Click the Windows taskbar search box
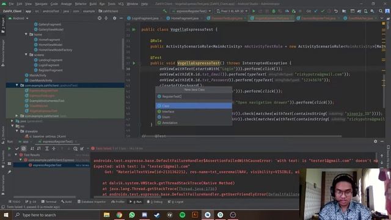The width and height of the screenshot is (391, 220). (56, 215)
